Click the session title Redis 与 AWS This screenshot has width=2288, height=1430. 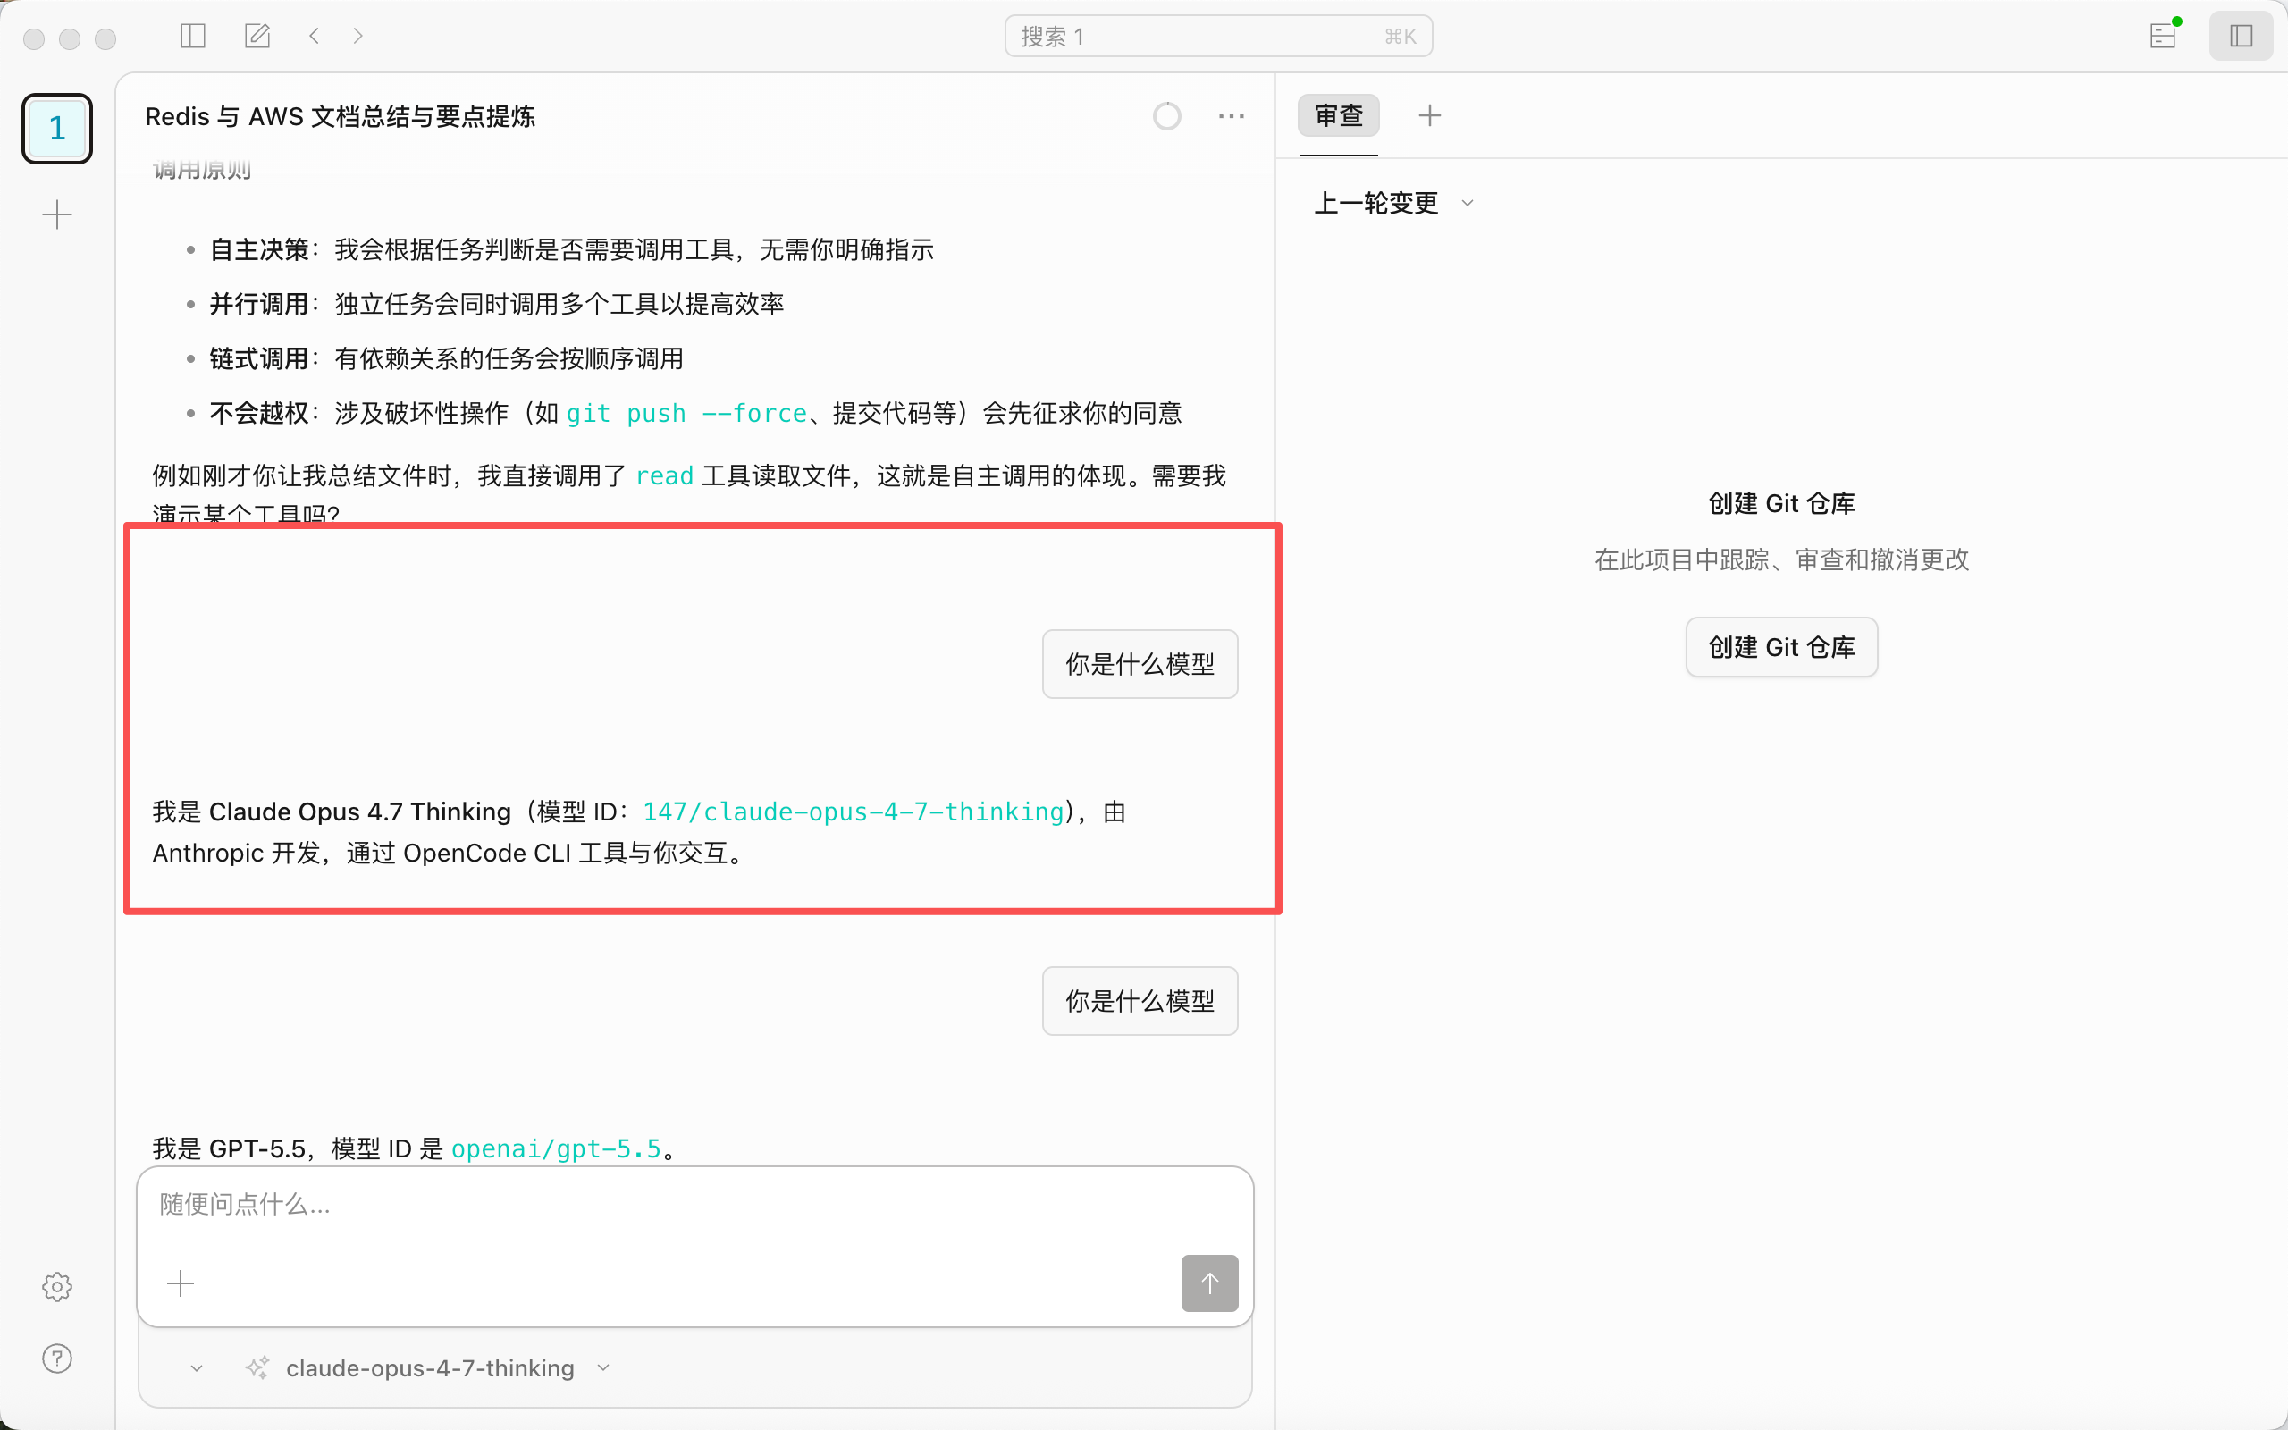click(341, 116)
